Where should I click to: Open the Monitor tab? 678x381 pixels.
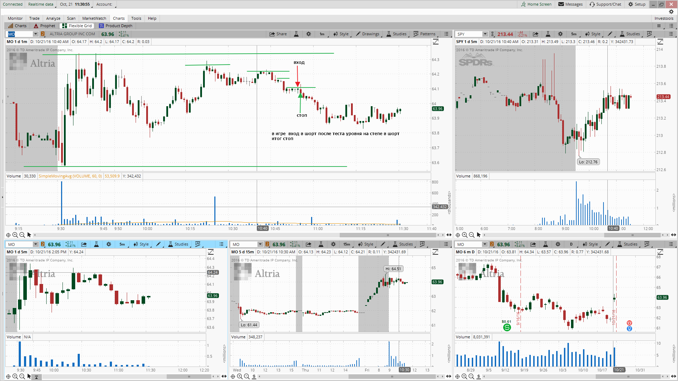(15, 18)
